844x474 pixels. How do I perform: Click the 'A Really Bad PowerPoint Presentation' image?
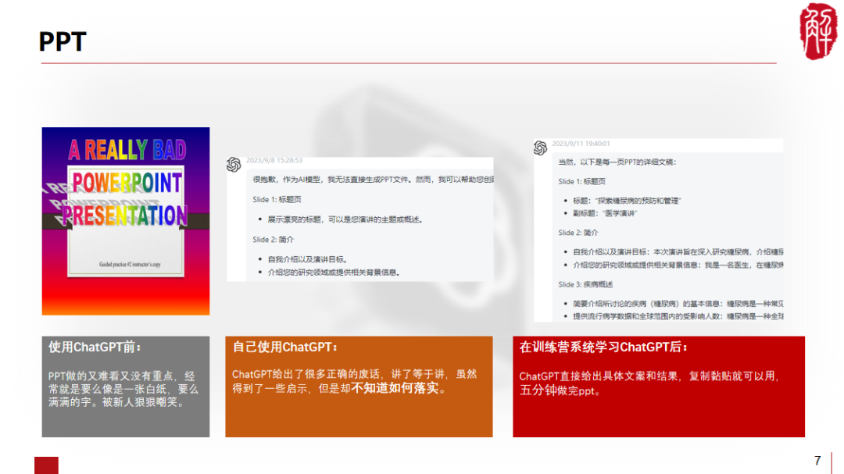[126, 221]
